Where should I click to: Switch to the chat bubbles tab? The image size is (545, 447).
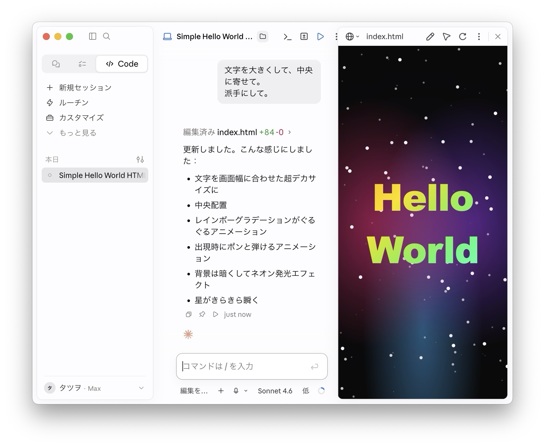click(56, 64)
